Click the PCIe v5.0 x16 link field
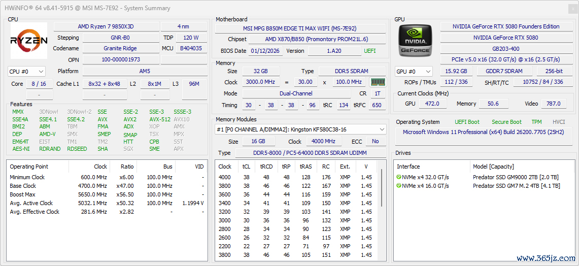Viewport: 579px width, 266px height. [506, 59]
